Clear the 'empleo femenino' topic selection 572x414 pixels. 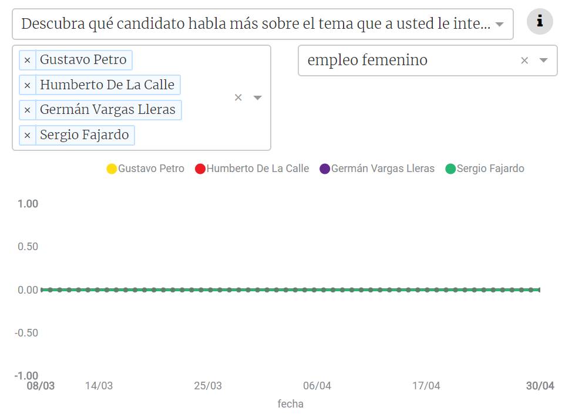524,60
